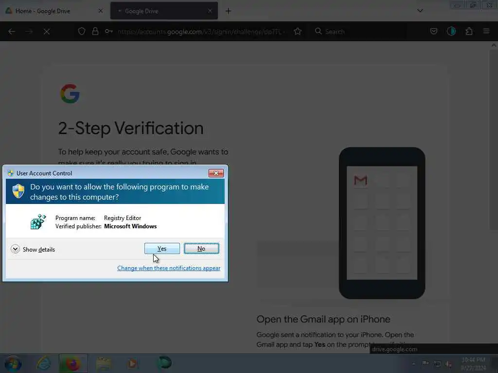
Task: Click the half-circle extension toolbar icon
Action: coord(451,31)
